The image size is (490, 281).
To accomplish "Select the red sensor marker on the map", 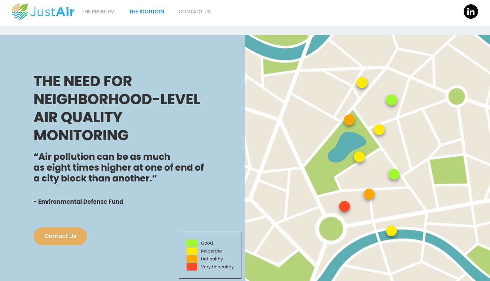I will pos(345,206).
